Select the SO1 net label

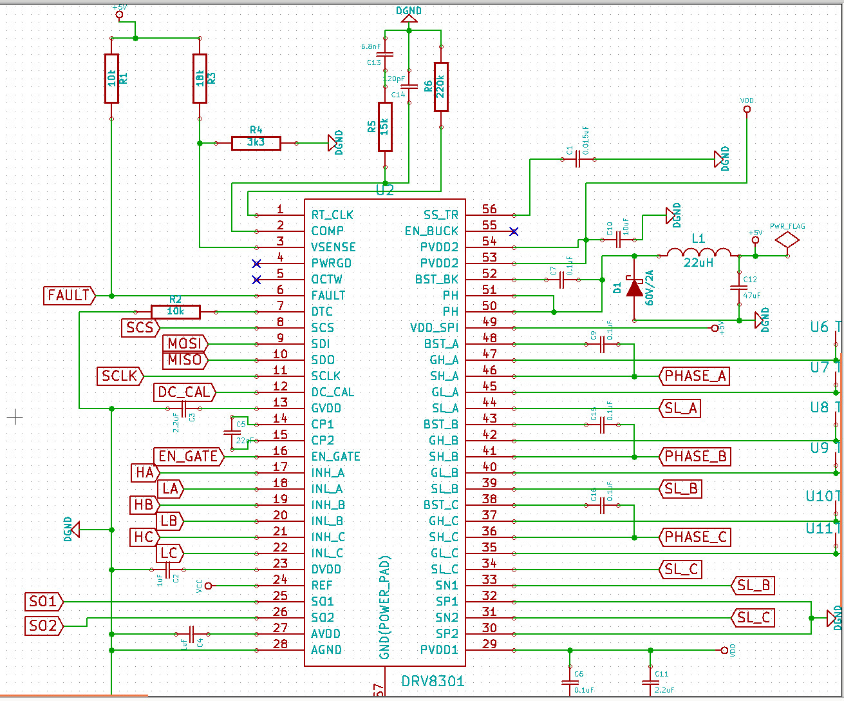44,602
